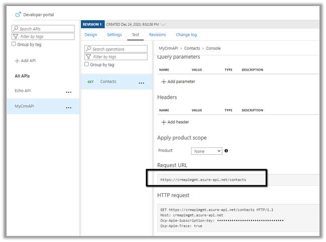Click the filter icon in operations tag filter
Screen dimensions: 326x242
tap(88, 57)
